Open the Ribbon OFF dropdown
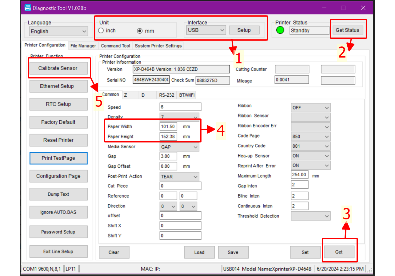This screenshot has height=276, width=395. (x=311, y=108)
